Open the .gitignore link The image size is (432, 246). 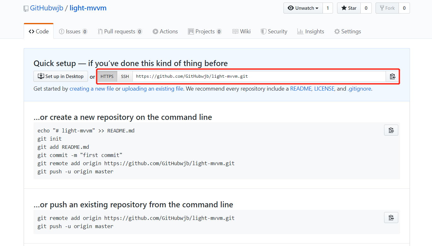tap(359, 89)
